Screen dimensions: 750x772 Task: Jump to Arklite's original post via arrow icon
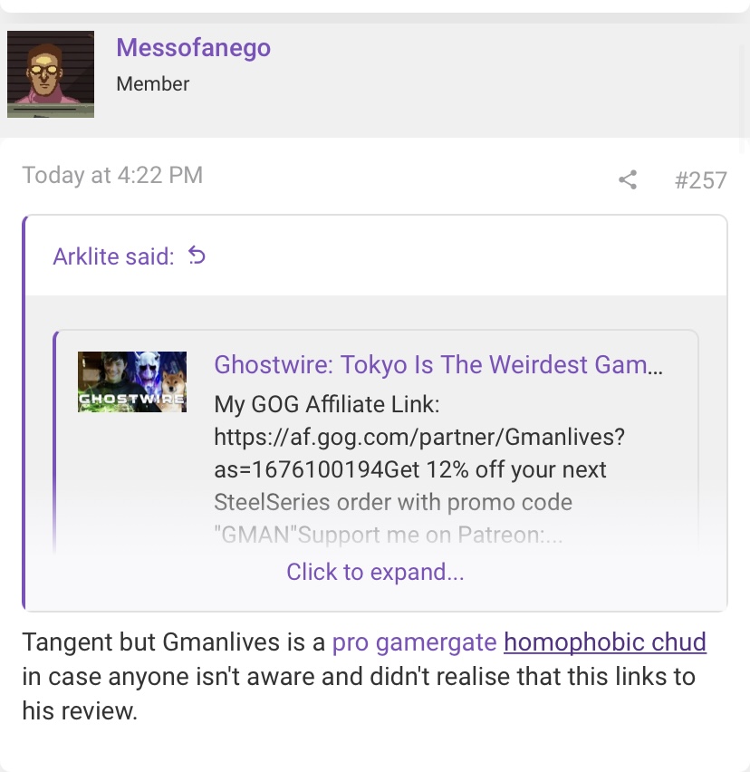pos(197,256)
